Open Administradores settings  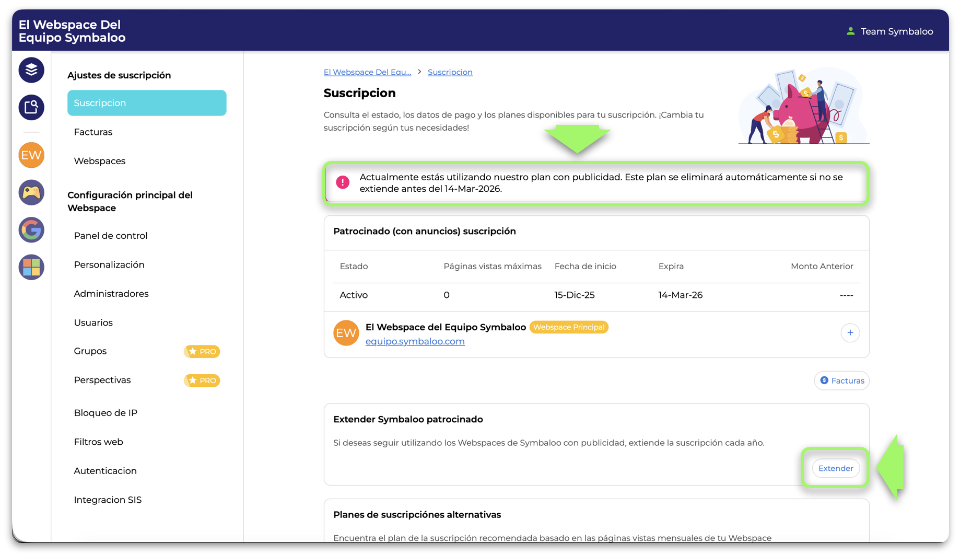(111, 294)
